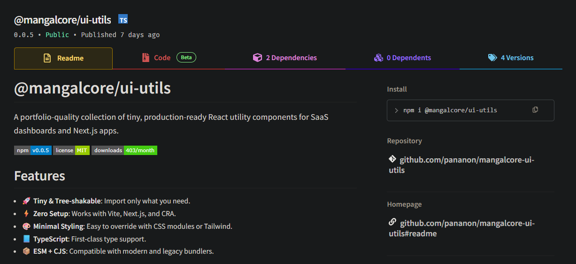
Task: Click the downloads 403/month badge
Action: point(124,150)
